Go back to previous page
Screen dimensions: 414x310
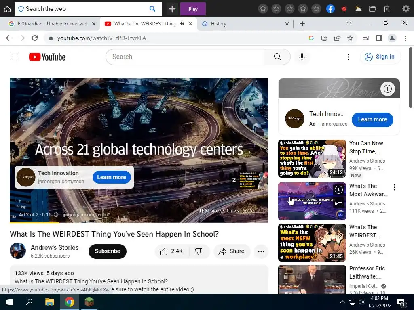9,38
